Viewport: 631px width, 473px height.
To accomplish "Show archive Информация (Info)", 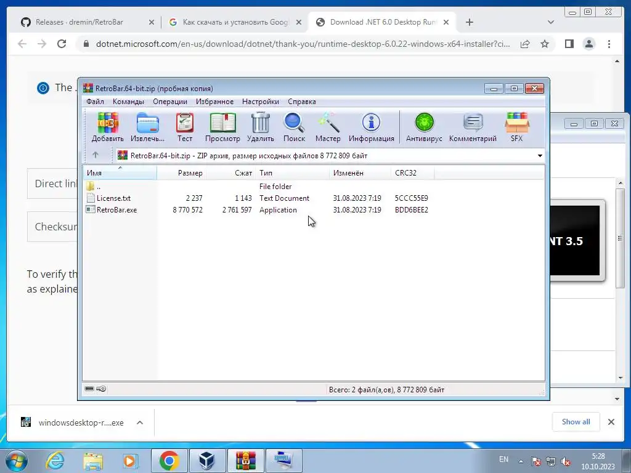I will pyautogui.click(x=372, y=127).
